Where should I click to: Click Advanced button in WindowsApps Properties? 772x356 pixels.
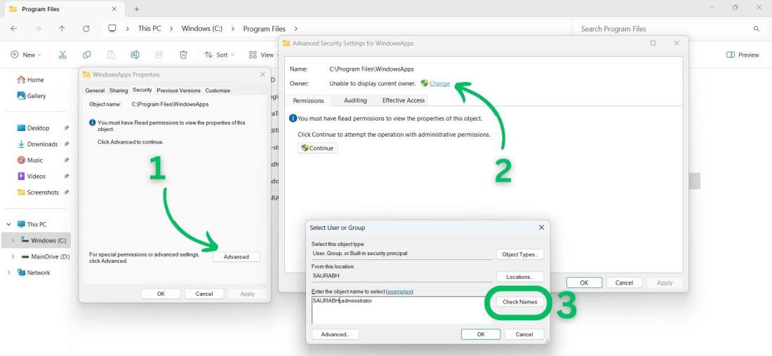pos(237,256)
